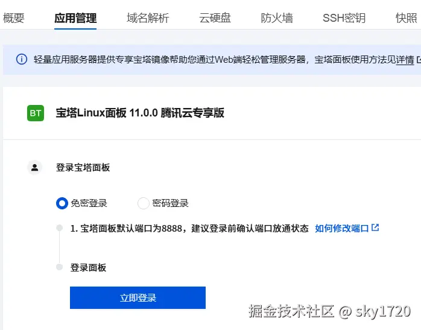421x330 pixels.
Task: Click the 宝塔Linux面板 11.0.0 title text
Action: coord(140,113)
